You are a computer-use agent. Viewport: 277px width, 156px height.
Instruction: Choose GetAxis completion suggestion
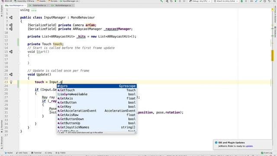click(x=97, y=98)
